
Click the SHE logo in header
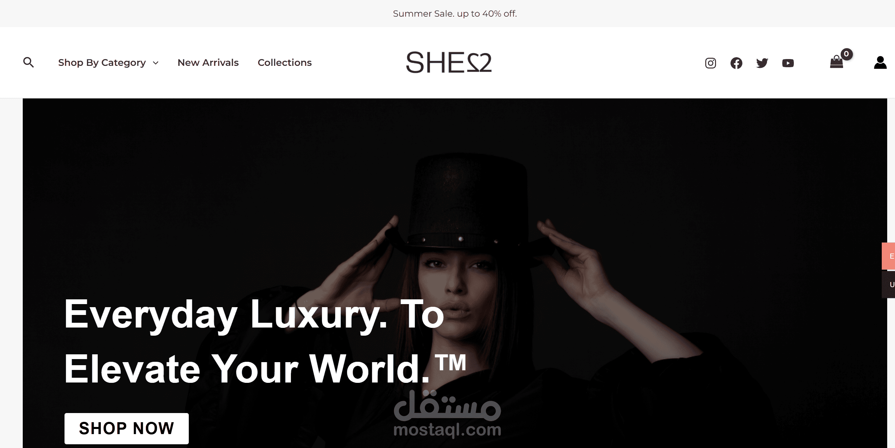point(449,62)
